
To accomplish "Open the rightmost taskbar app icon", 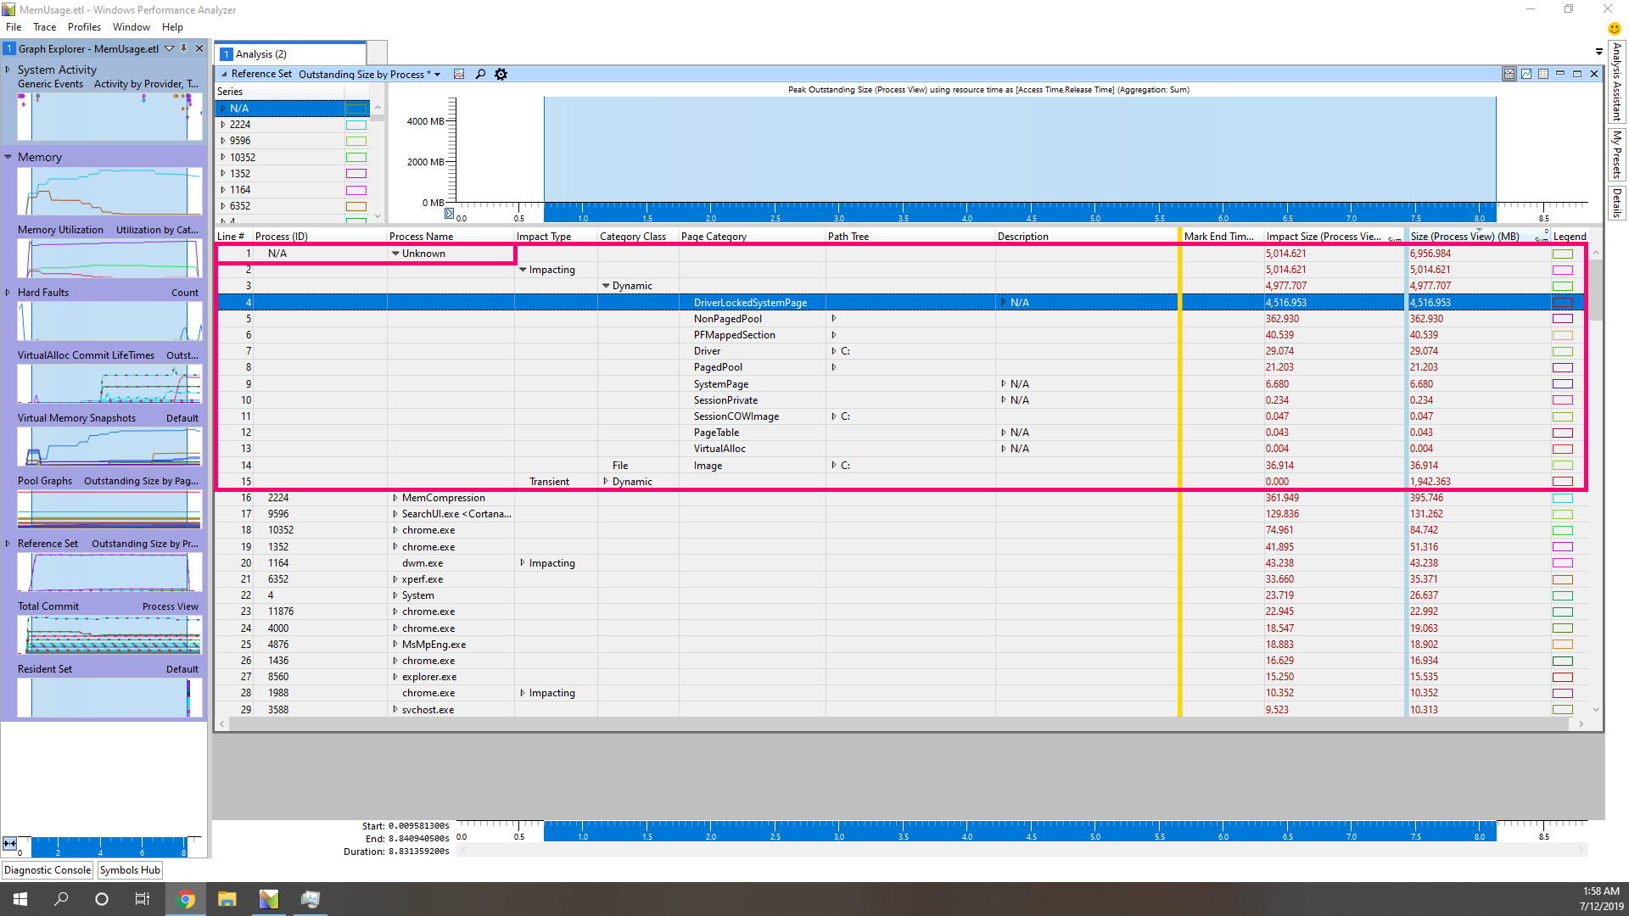I will [x=311, y=899].
